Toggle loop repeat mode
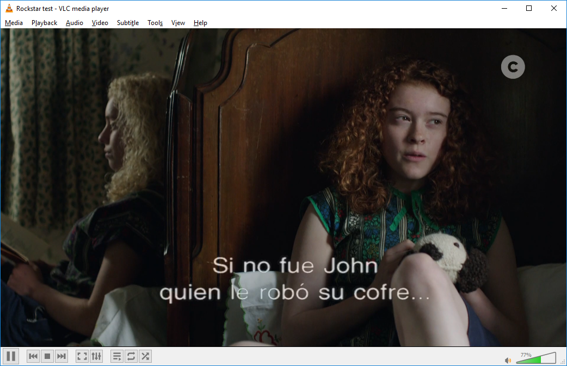Screen dimensions: 567x366 [x=131, y=356]
